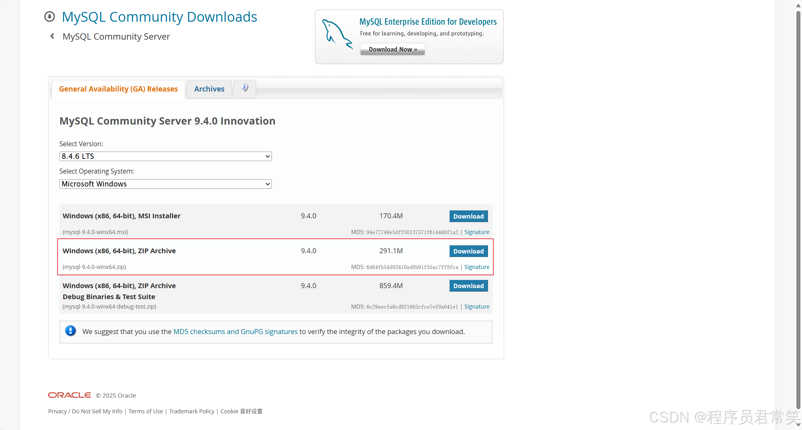Open the Select Version dropdown showing 8.4.6 LTS
The width and height of the screenshot is (802, 430).
165,156
